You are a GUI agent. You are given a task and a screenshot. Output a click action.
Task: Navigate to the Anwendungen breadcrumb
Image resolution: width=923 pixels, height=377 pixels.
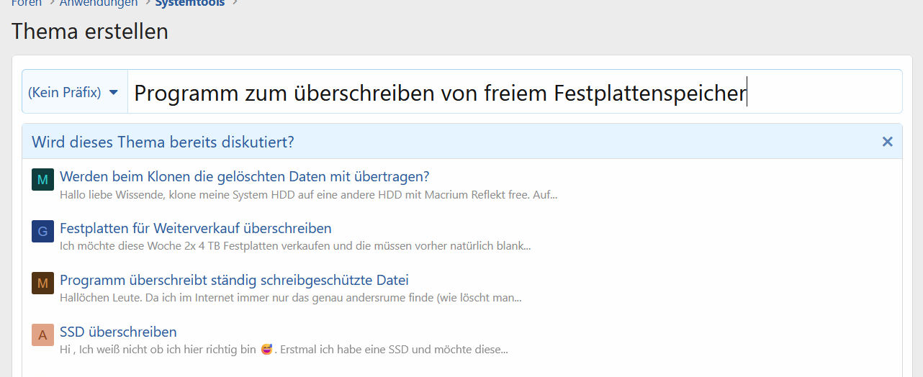click(x=99, y=4)
